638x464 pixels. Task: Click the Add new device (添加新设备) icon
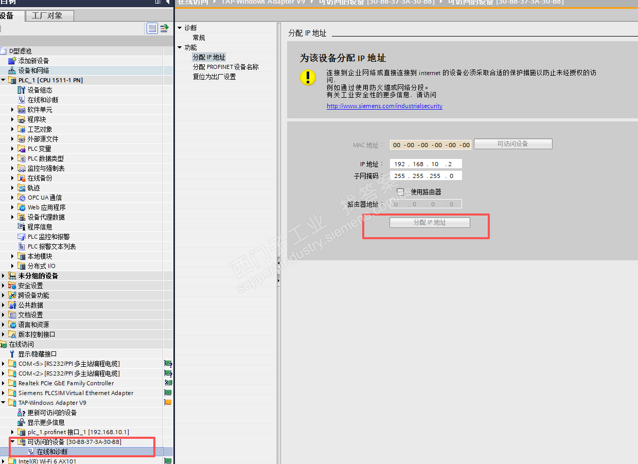pyautogui.click(x=12, y=61)
